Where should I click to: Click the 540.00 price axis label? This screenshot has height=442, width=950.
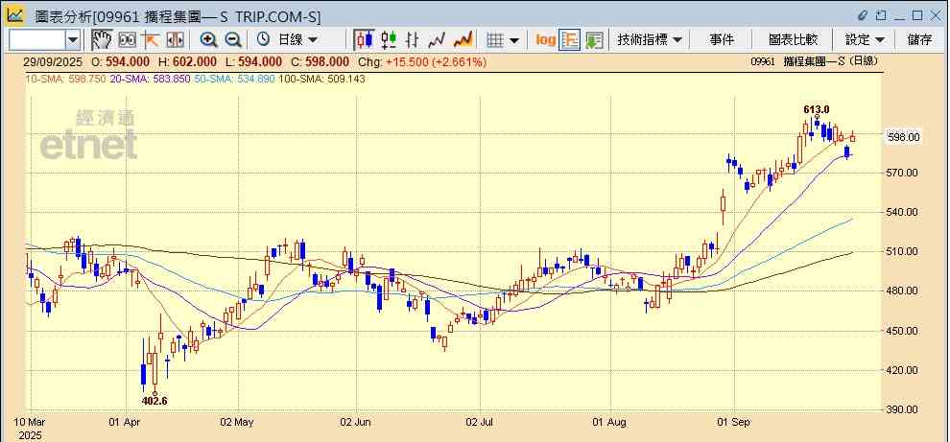(x=904, y=213)
